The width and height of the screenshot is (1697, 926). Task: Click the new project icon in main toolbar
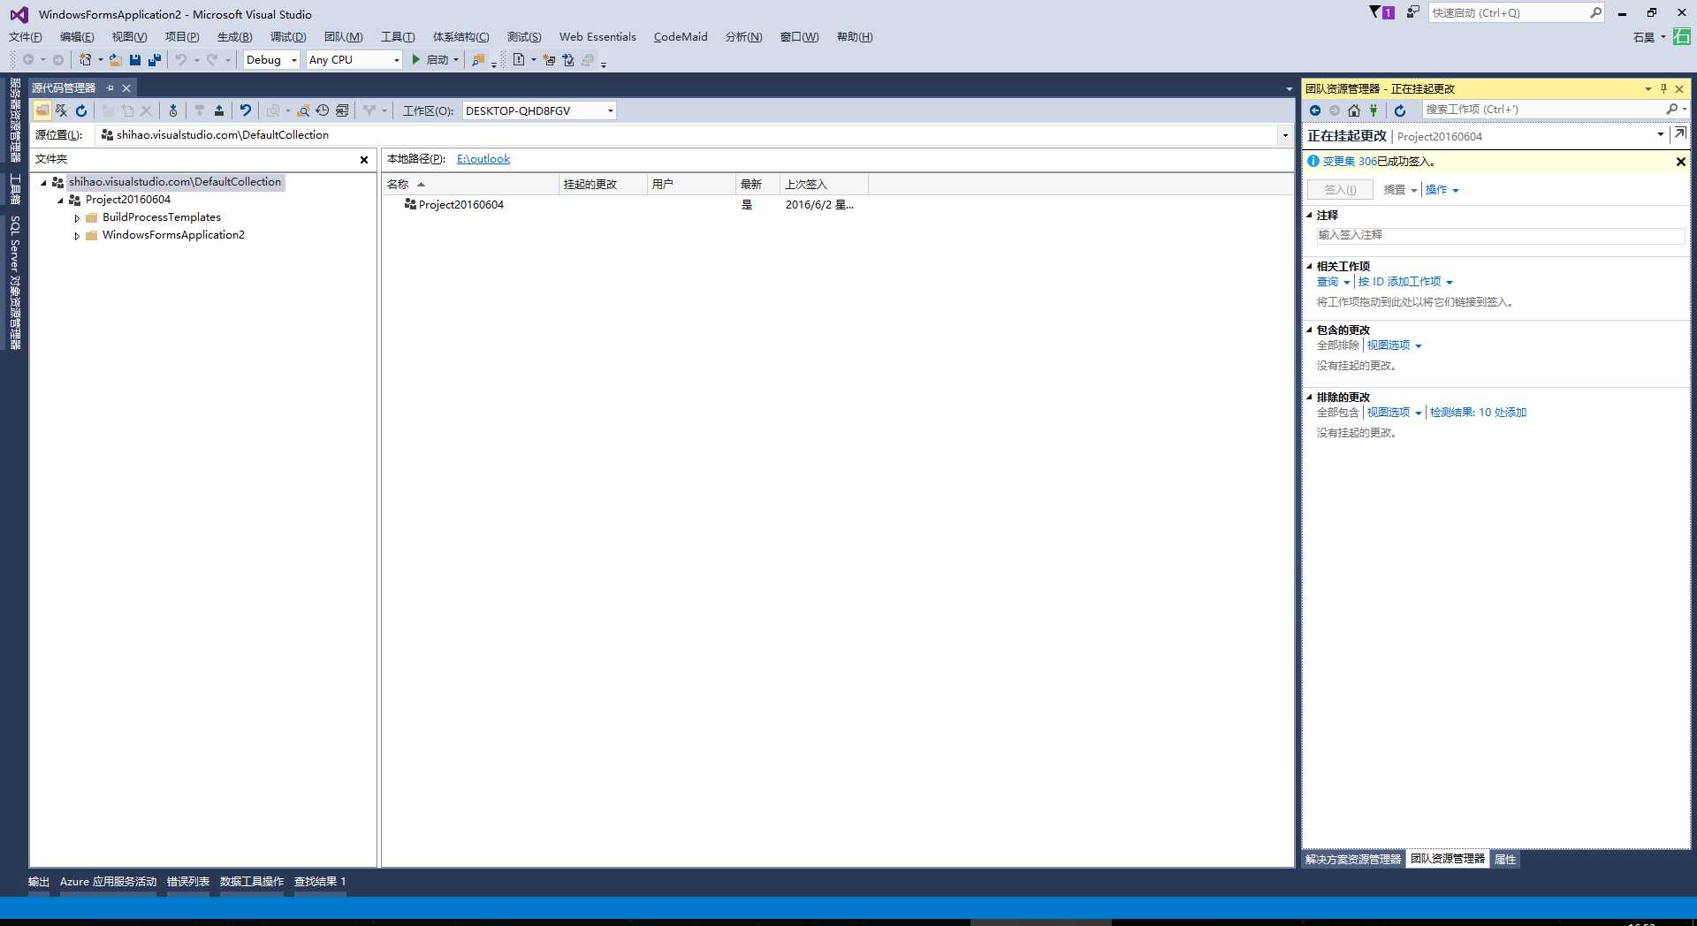[85, 60]
